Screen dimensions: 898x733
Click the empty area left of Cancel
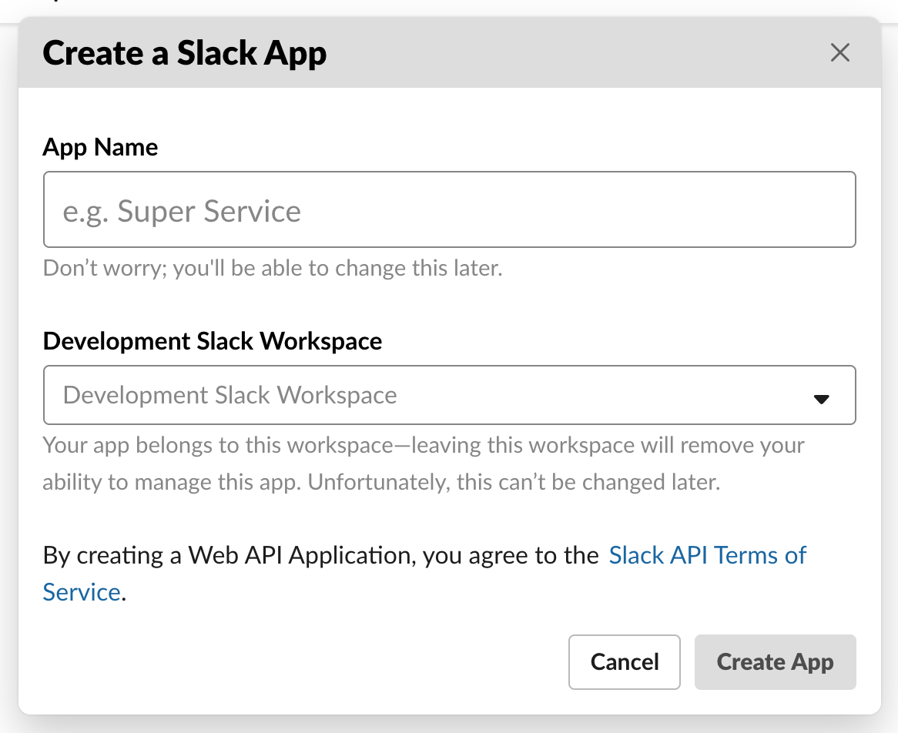308,662
